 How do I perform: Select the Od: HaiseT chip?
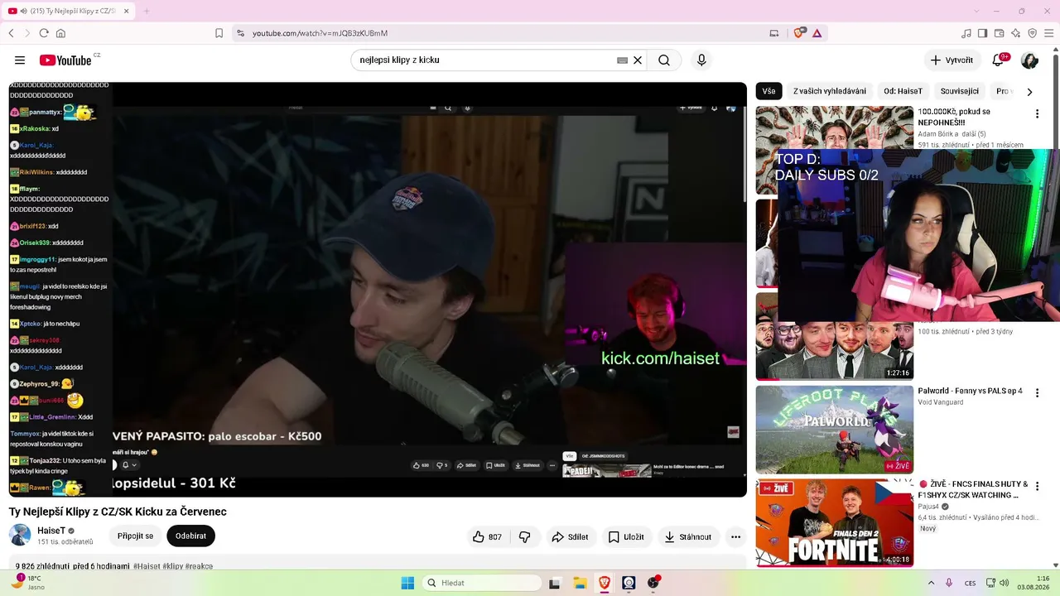(903, 91)
